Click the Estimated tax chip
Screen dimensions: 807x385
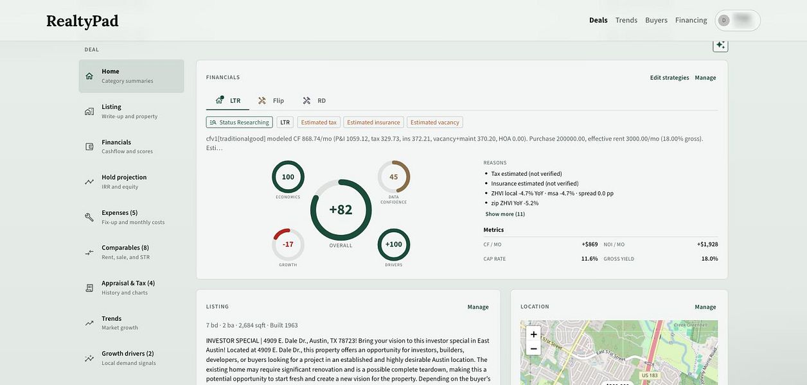(x=319, y=122)
